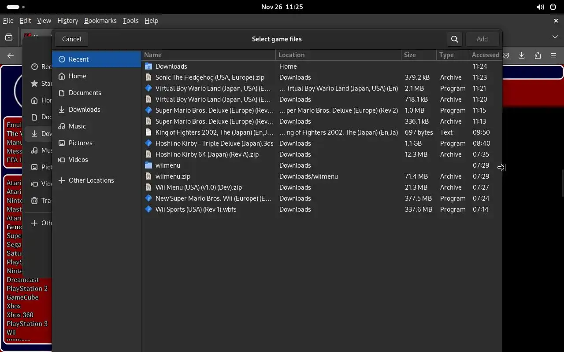
Task: Sort by the Accessed column header
Action: 485,55
